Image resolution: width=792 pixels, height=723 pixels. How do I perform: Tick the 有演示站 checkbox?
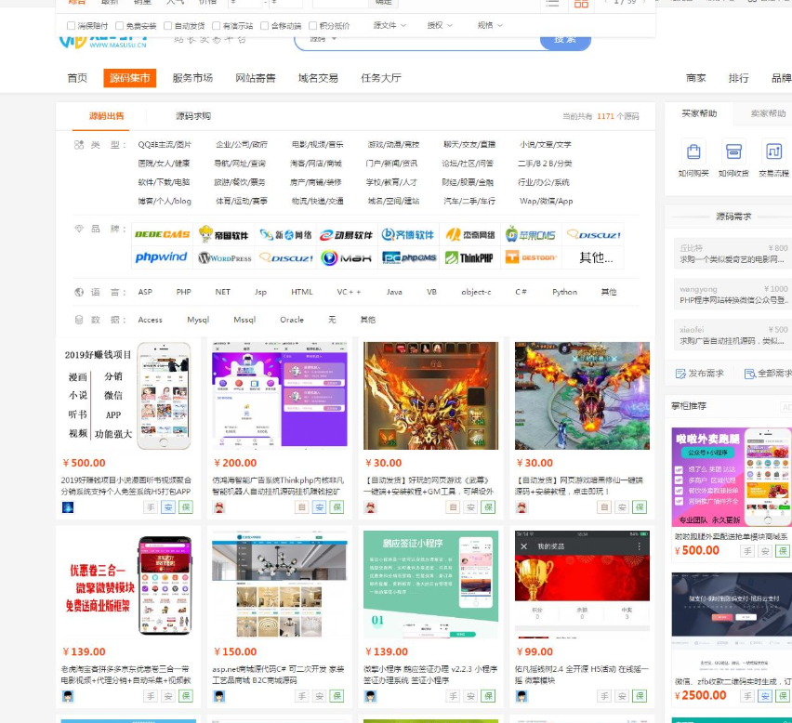click(x=217, y=26)
